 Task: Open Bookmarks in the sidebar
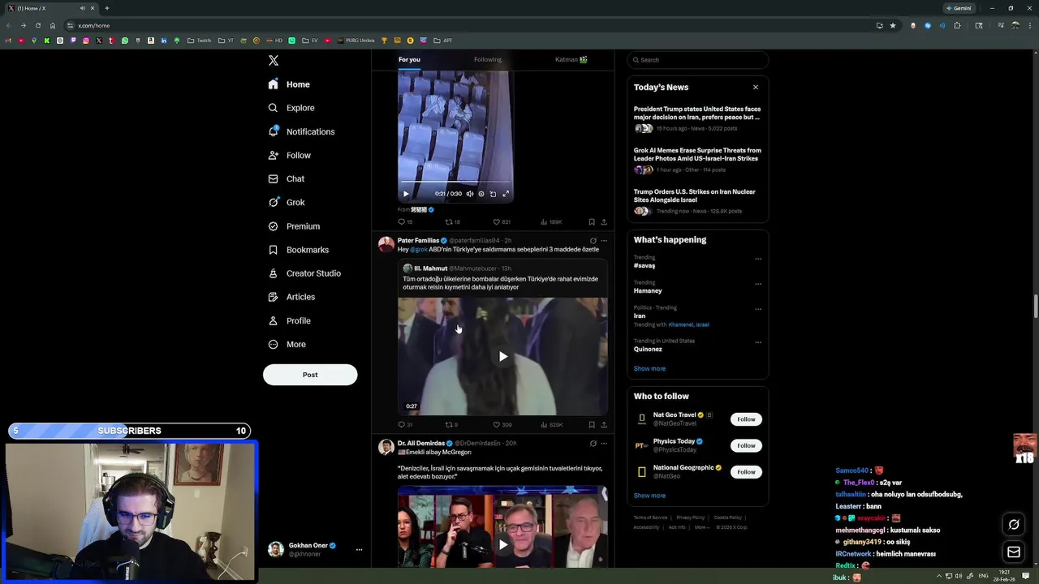[x=298, y=250]
